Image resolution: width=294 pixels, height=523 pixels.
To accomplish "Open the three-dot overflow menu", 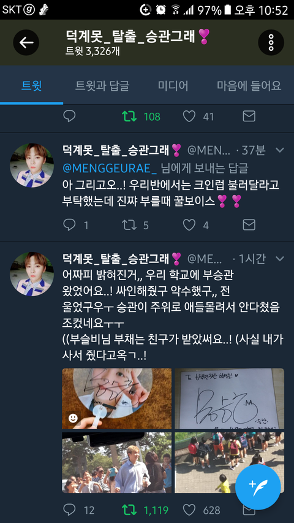I will point(271,42).
